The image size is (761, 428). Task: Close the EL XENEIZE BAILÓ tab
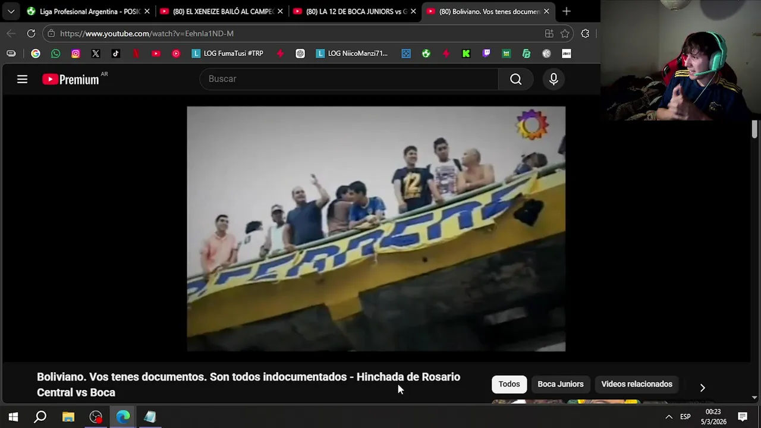click(x=280, y=11)
